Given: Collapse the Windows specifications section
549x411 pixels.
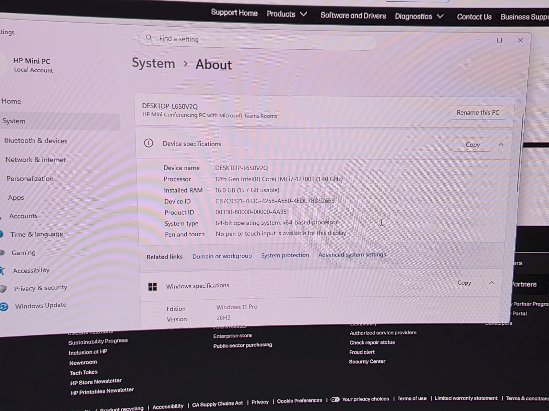Looking at the screenshot, I should [x=491, y=283].
